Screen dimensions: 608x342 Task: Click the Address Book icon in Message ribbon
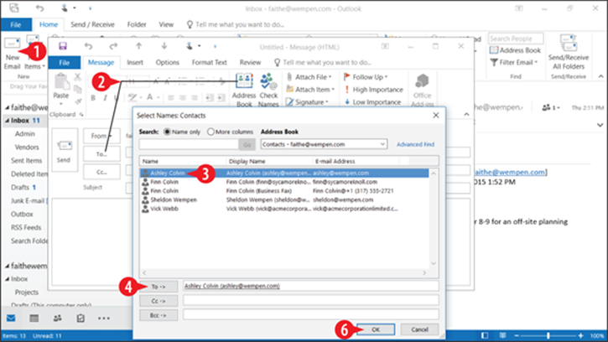click(x=244, y=81)
